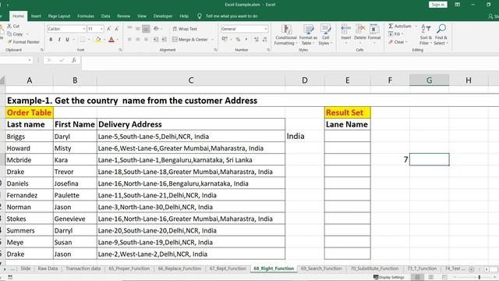Toggle Bottom Align for the cell
499x281 pixels.
tap(146, 29)
